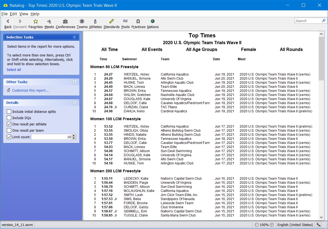328x229 pixels.
Task: Open the Pools section
Action: (125, 24)
